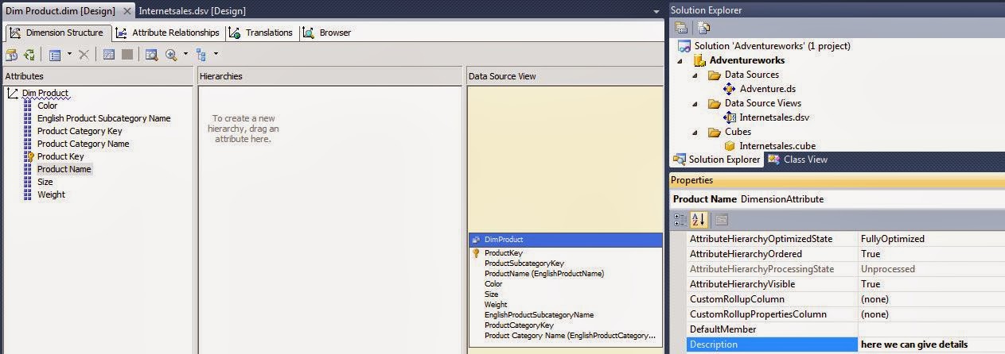Toggle Alphabetical sort in Properties panel
This screenshot has width=1005, height=354.
pyautogui.click(x=699, y=220)
